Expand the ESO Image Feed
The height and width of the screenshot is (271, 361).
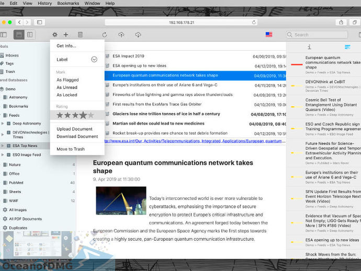3,155
